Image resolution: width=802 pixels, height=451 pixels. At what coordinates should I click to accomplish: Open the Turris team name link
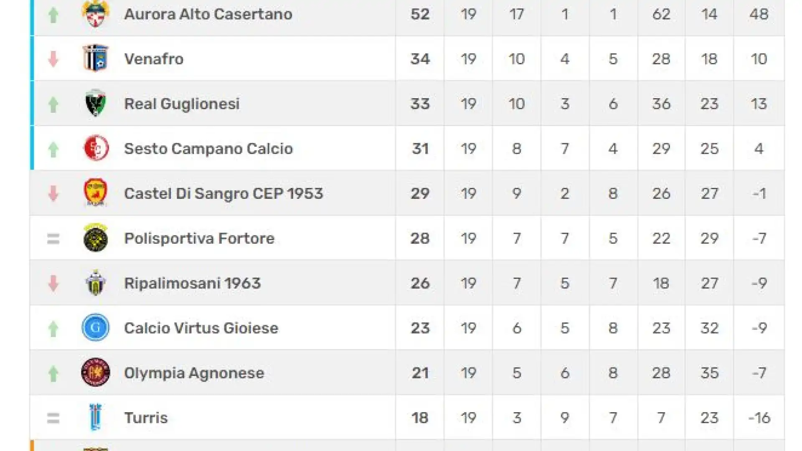pos(146,418)
